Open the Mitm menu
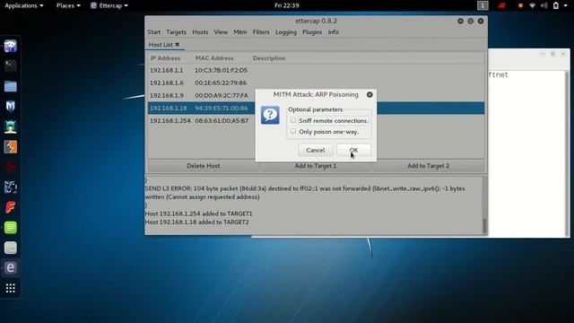Image resolution: width=574 pixels, height=323 pixels. (x=240, y=32)
